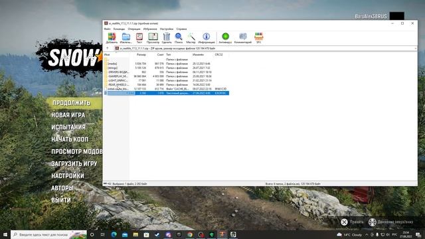The width and height of the screenshot is (425, 239).
Task: Open Cortana circle icon on taskbar
Action: coord(92,234)
